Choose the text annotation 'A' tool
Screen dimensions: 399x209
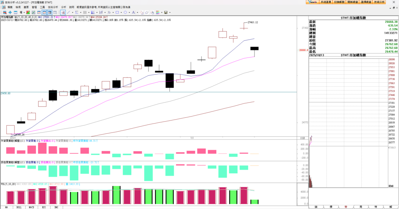[133, 12]
